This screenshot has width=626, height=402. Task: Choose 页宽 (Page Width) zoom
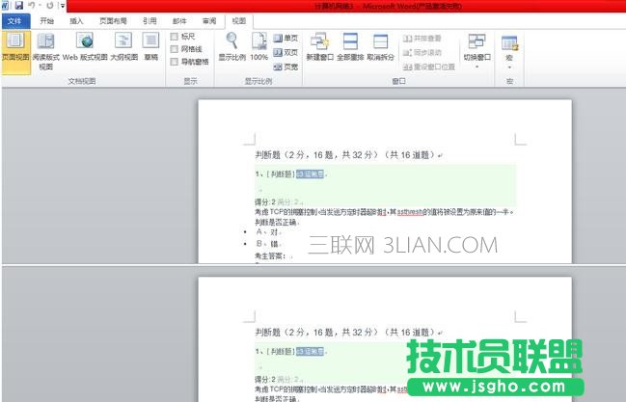coord(286,67)
